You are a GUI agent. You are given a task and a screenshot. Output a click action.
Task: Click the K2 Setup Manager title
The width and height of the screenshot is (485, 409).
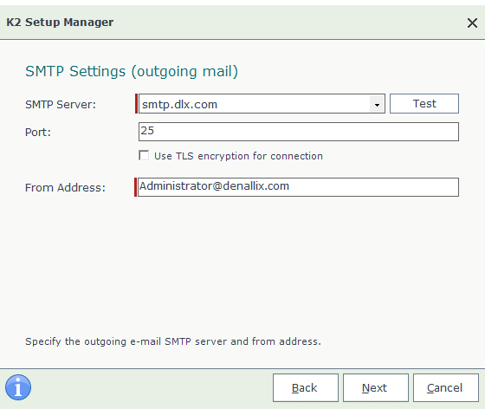[60, 23]
